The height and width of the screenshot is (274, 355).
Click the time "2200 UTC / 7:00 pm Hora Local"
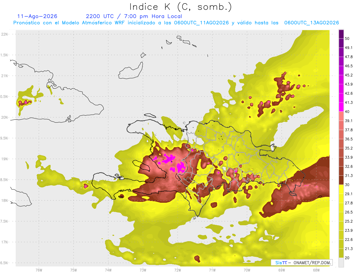pos(134,16)
